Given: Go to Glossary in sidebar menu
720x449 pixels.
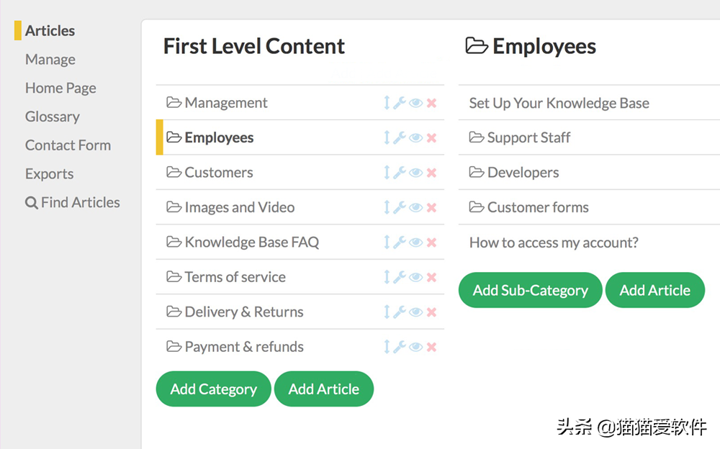Looking at the screenshot, I should [x=53, y=117].
